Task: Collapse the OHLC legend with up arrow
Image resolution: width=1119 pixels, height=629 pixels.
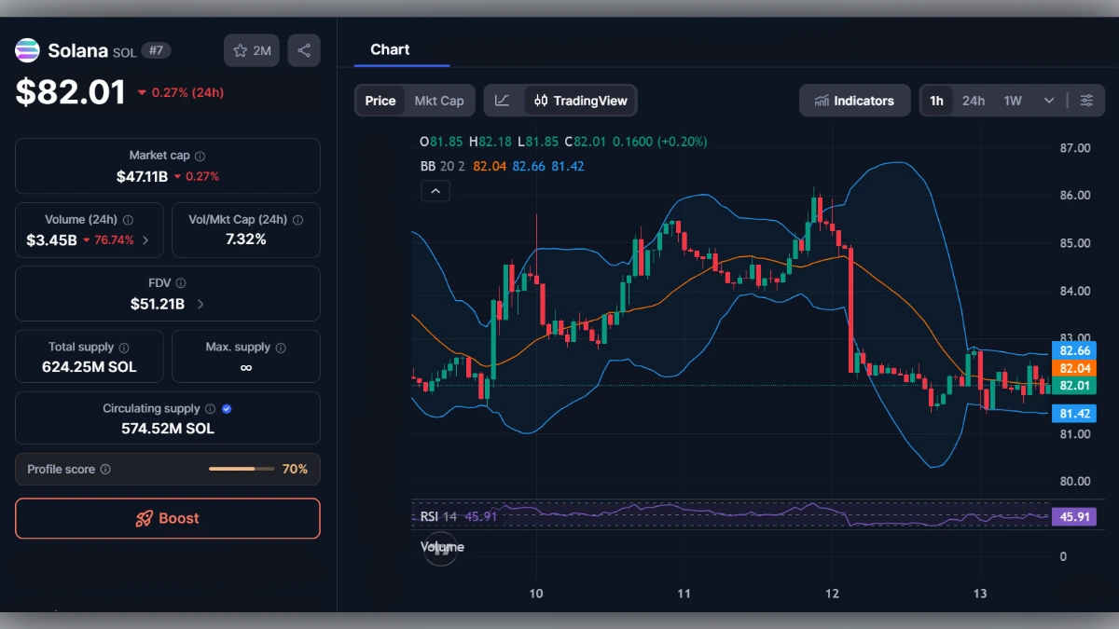Action: [x=435, y=190]
